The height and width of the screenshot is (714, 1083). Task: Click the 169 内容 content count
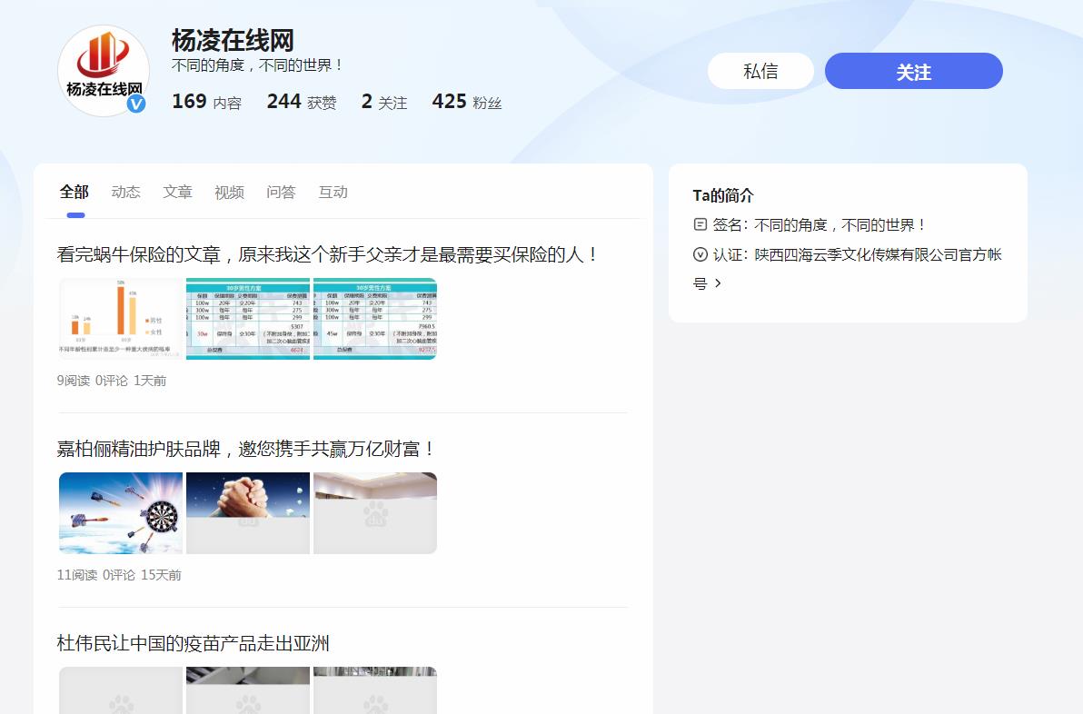pyautogui.click(x=206, y=102)
